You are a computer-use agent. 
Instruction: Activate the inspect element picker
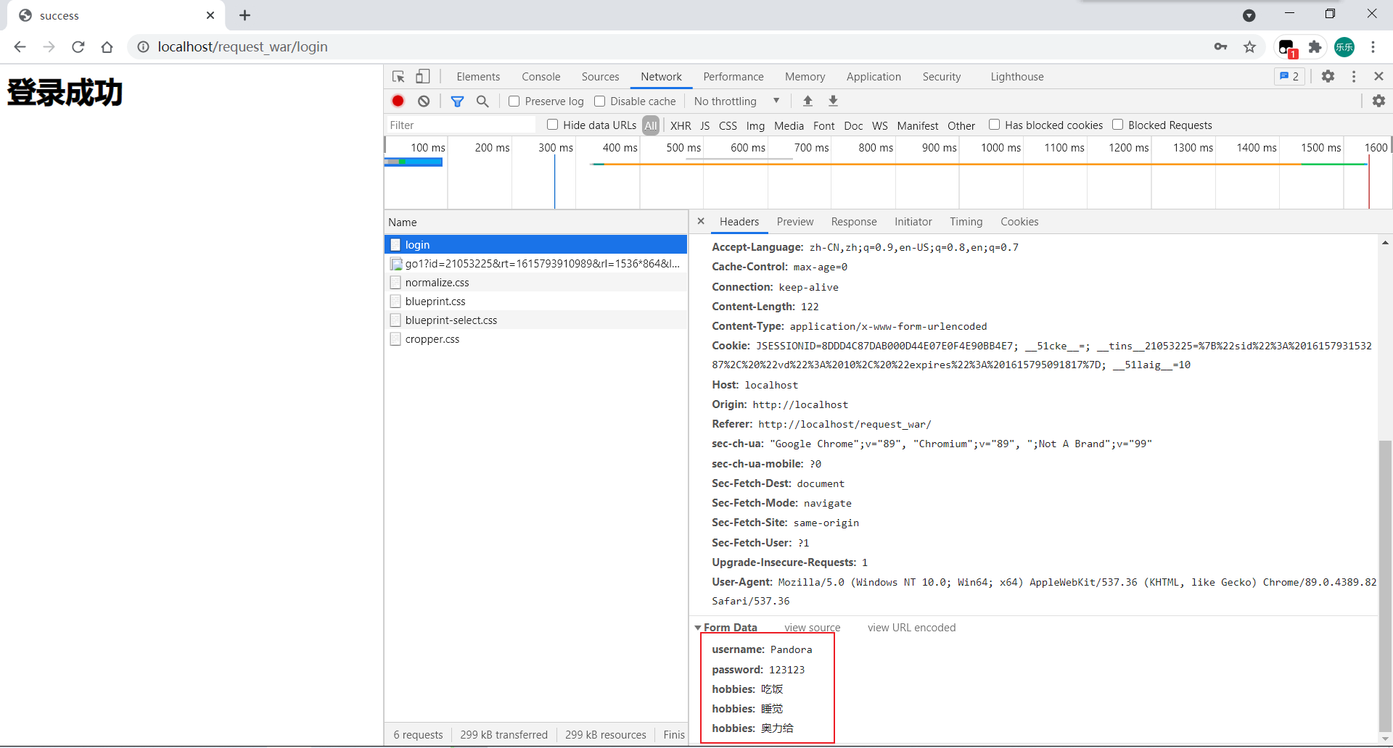(x=398, y=77)
